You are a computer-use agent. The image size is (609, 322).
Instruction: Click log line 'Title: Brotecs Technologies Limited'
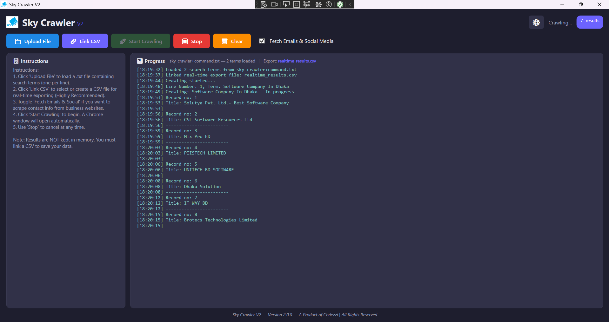click(x=197, y=220)
